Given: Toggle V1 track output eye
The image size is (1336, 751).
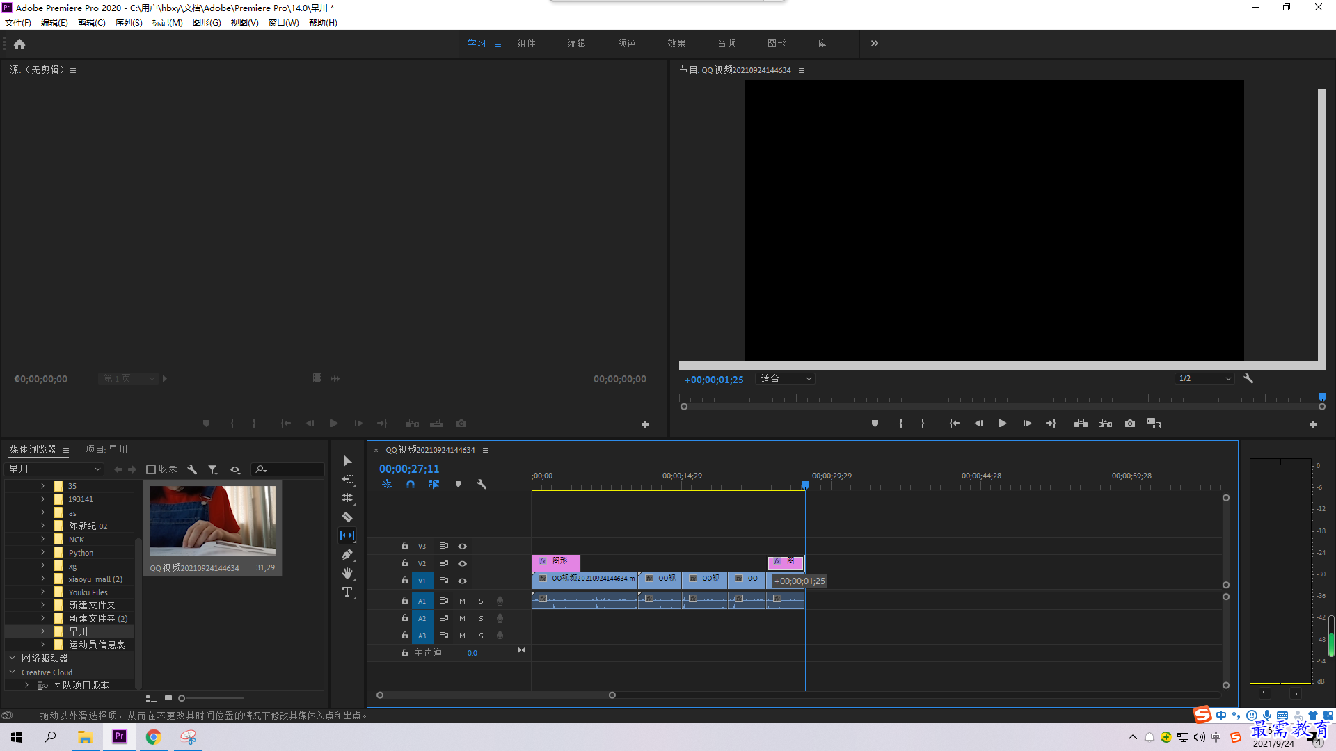Looking at the screenshot, I should pyautogui.click(x=462, y=581).
